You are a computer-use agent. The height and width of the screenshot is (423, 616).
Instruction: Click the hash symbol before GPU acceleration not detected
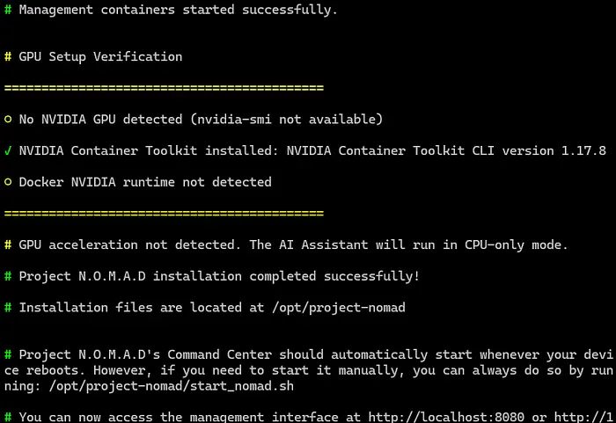tap(8, 244)
